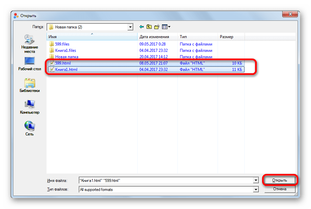Image resolution: width=311 pixels, height=209 pixels.
Task: Open the View menu icon in toolbar
Action: 166,27
